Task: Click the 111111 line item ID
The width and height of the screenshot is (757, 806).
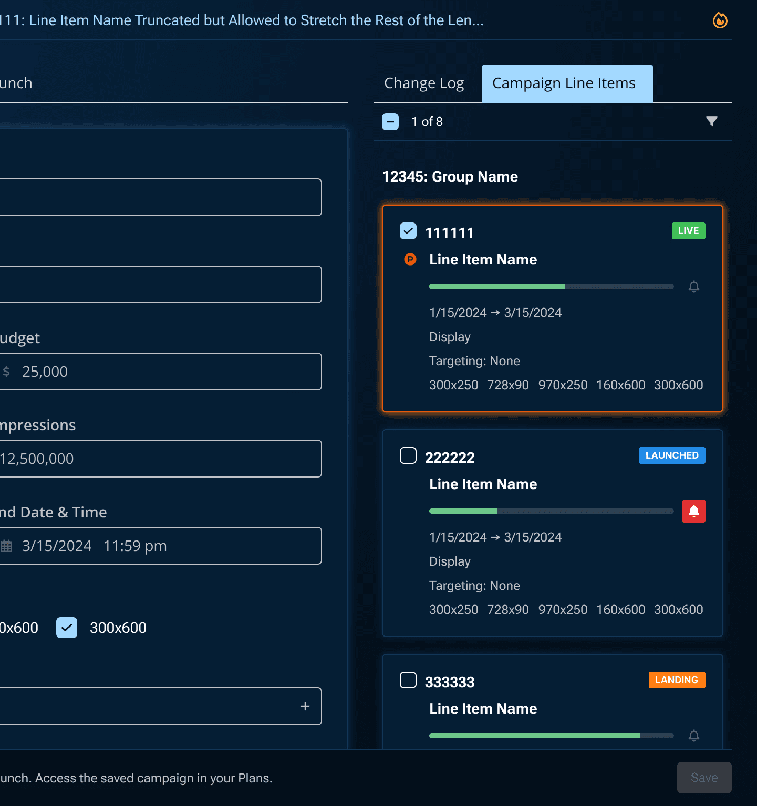Action: pyautogui.click(x=450, y=233)
